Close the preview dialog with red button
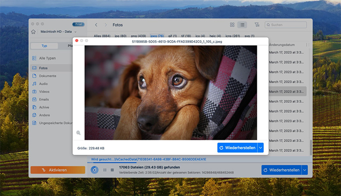The height and width of the screenshot is (196, 341). pyautogui.click(x=77, y=41)
